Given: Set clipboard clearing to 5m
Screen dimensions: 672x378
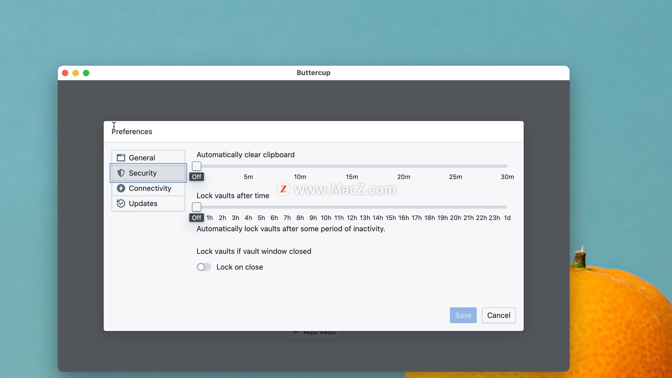Looking at the screenshot, I should tap(248, 177).
